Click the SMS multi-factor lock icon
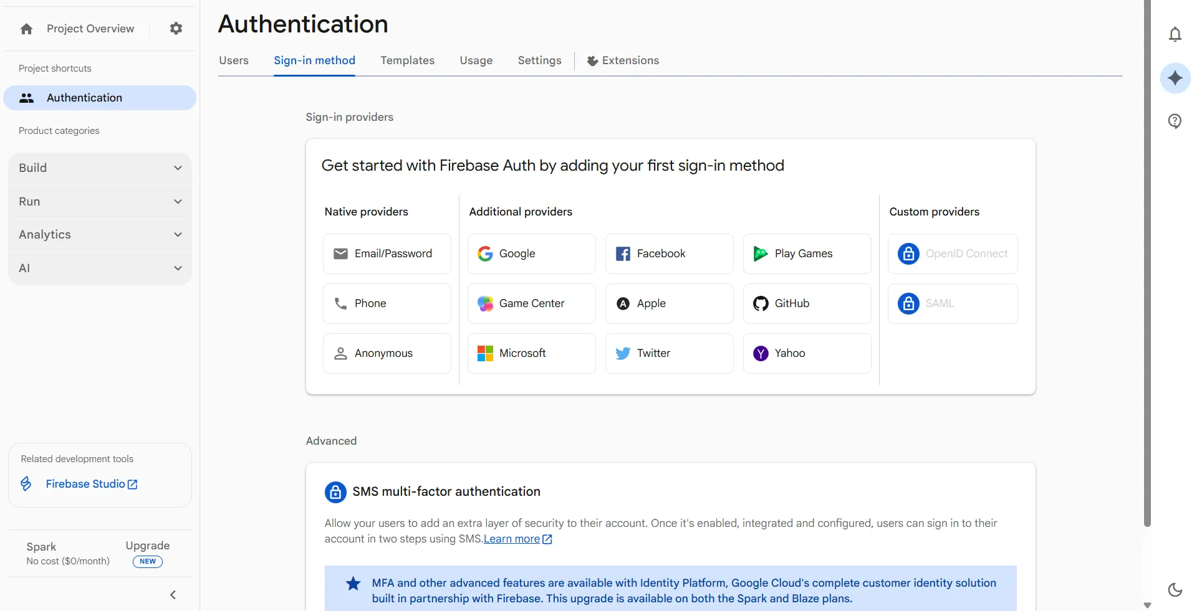This screenshot has height=611, width=1197. click(x=335, y=492)
